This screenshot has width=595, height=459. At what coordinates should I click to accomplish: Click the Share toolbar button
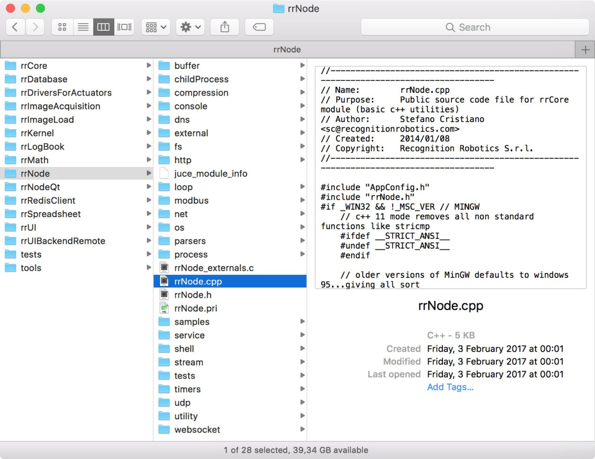tap(225, 27)
